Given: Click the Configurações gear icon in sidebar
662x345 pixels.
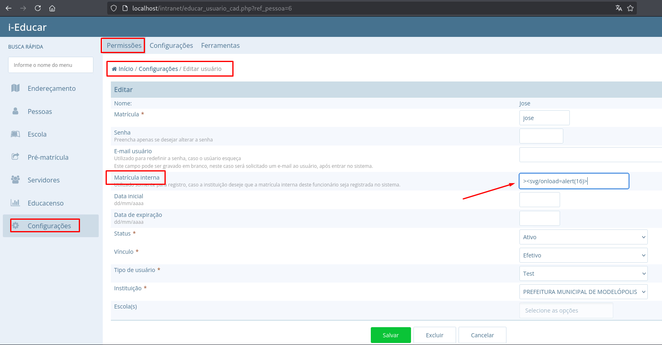Looking at the screenshot, I should 15,225.
